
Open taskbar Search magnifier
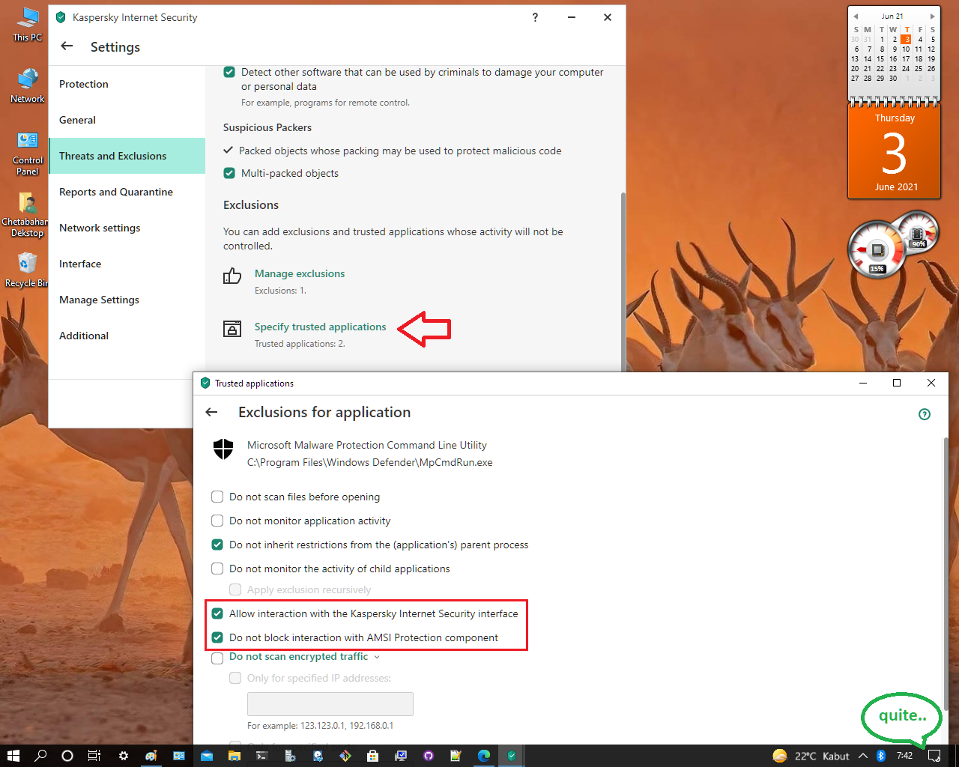pos(40,756)
